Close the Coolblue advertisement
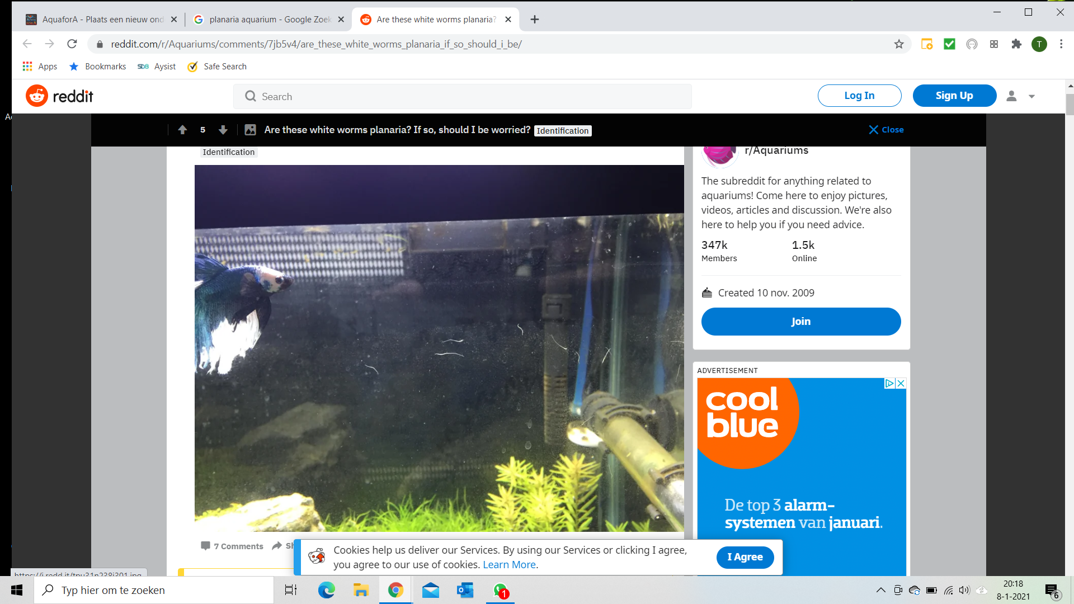Viewport: 1074px width, 604px height. click(901, 384)
